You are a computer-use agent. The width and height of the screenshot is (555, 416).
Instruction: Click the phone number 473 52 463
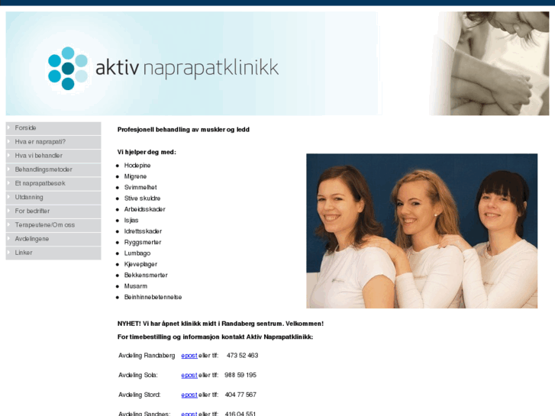(243, 356)
